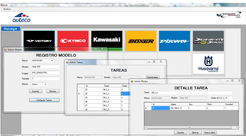Open the Kymco brand tile
246x136 pixels.
click(73, 41)
